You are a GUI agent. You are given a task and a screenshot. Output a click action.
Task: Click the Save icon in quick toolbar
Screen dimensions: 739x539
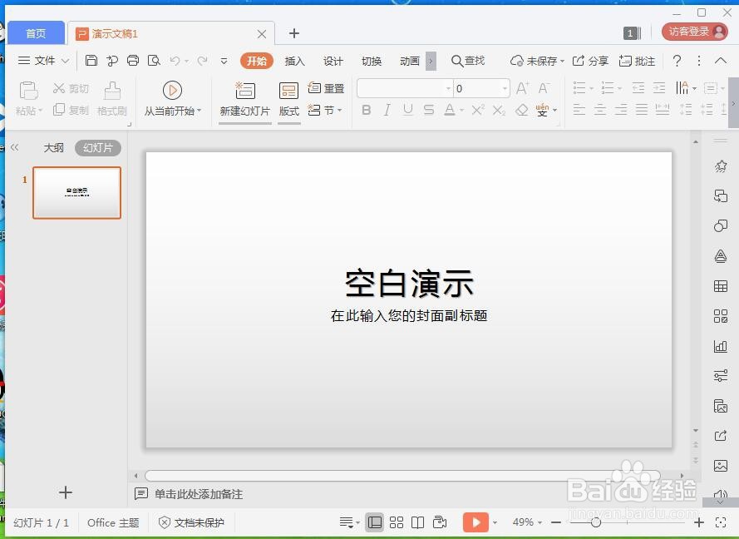tap(91, 61)
